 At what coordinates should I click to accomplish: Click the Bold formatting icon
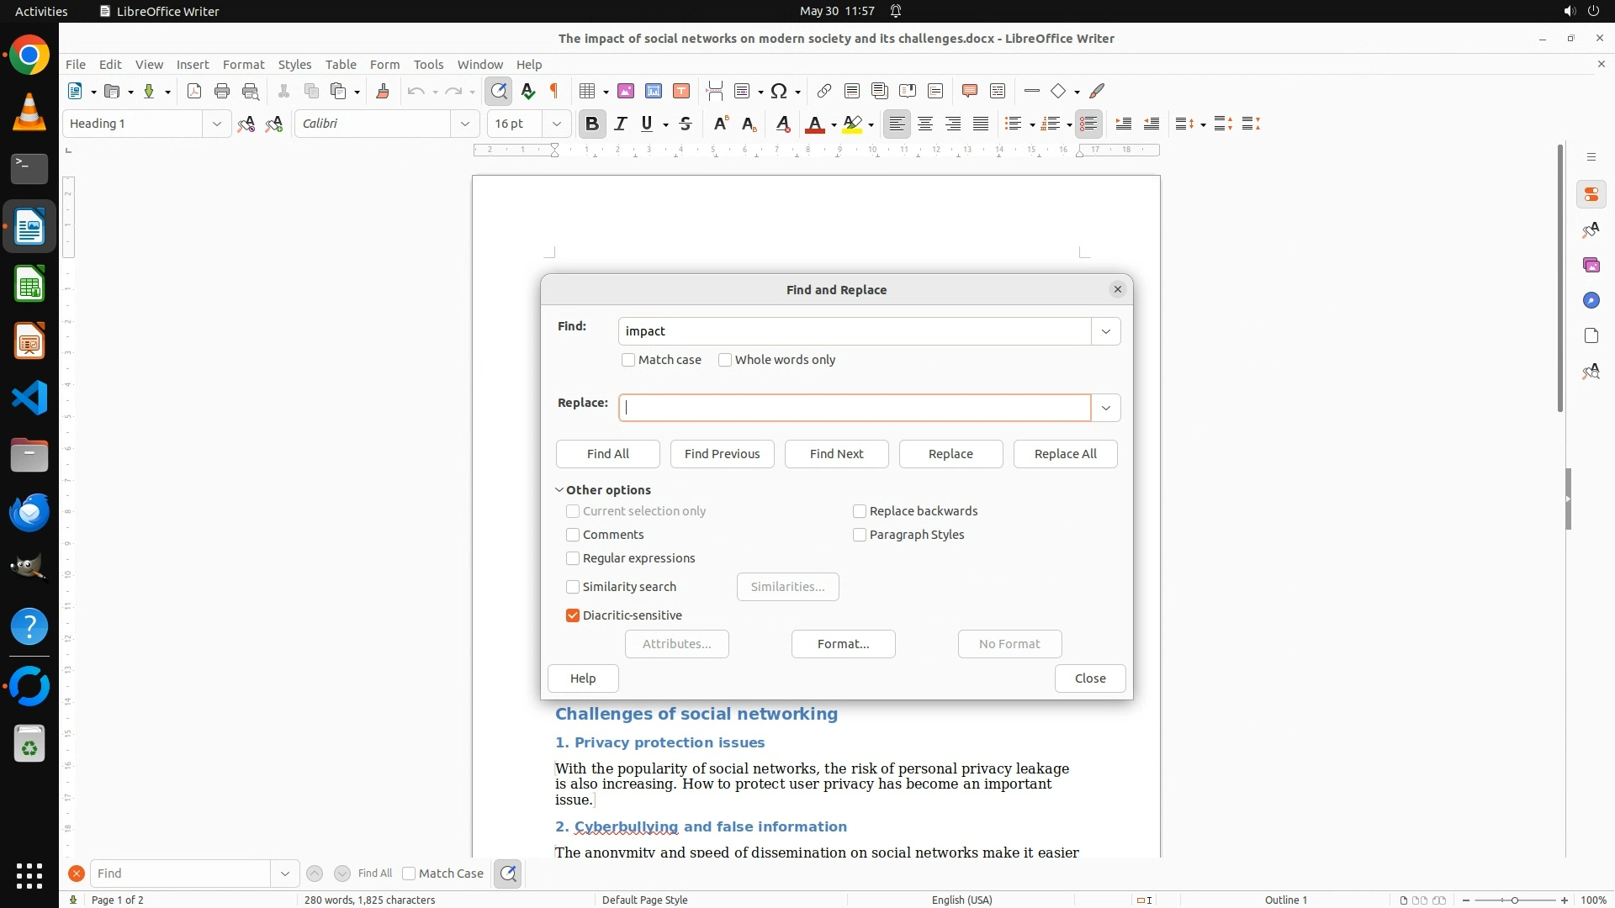(x=592, y=124)
